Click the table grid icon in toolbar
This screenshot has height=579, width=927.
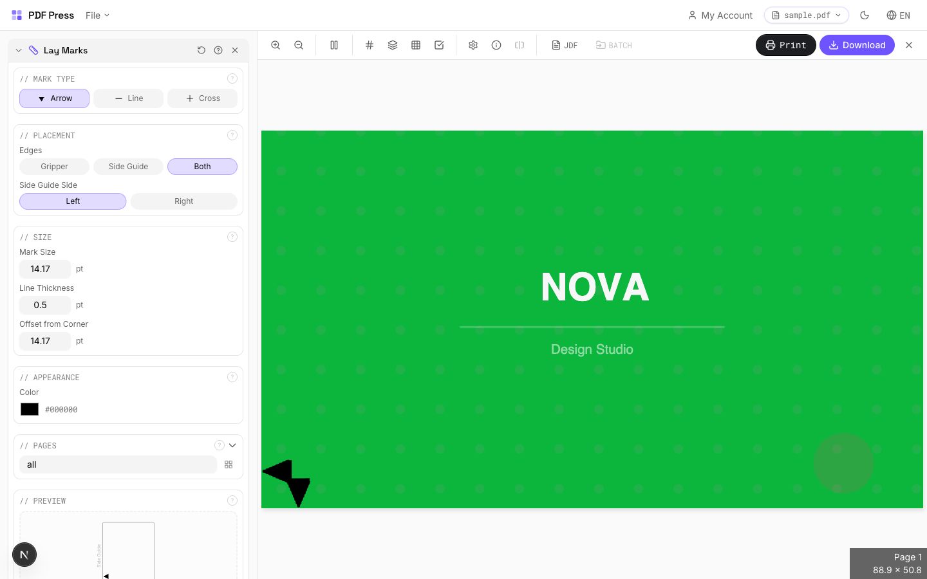416,45
